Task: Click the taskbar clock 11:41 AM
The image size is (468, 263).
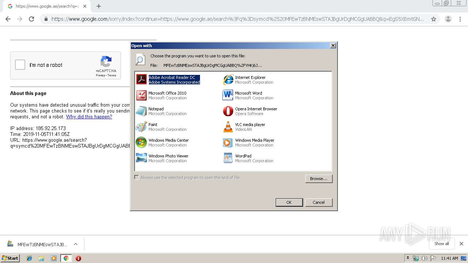Action: point(449,258)
